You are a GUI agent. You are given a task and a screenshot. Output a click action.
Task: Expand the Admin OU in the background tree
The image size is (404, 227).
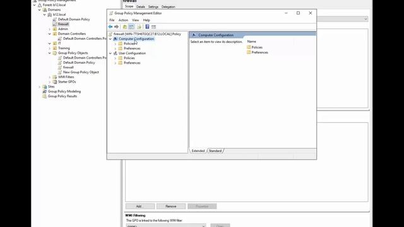[x=50, y=29]
